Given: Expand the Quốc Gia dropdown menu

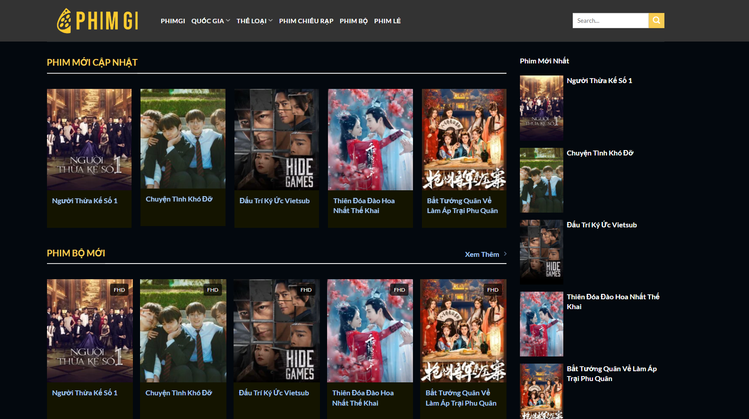Looking at the screenshot, I should point(210,21).
